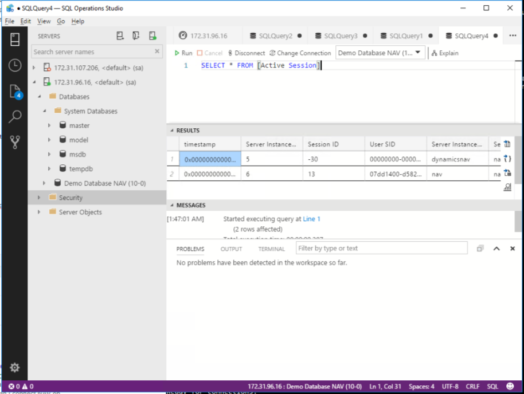
Task: Collapse the System Databases folder
Action: (x=44, y=111)
